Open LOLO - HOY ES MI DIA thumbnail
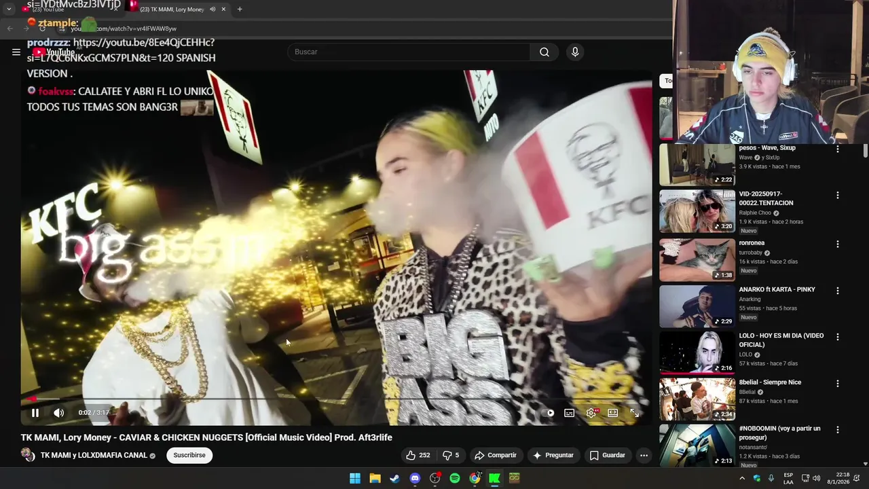 [697, 352]
